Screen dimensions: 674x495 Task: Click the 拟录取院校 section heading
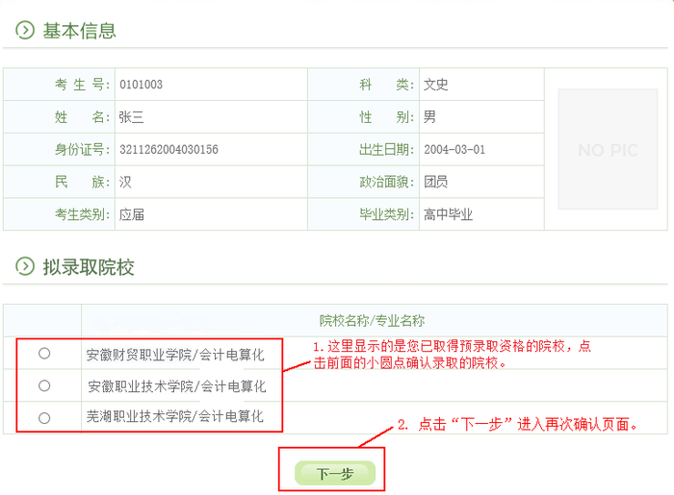pos(89,267)
